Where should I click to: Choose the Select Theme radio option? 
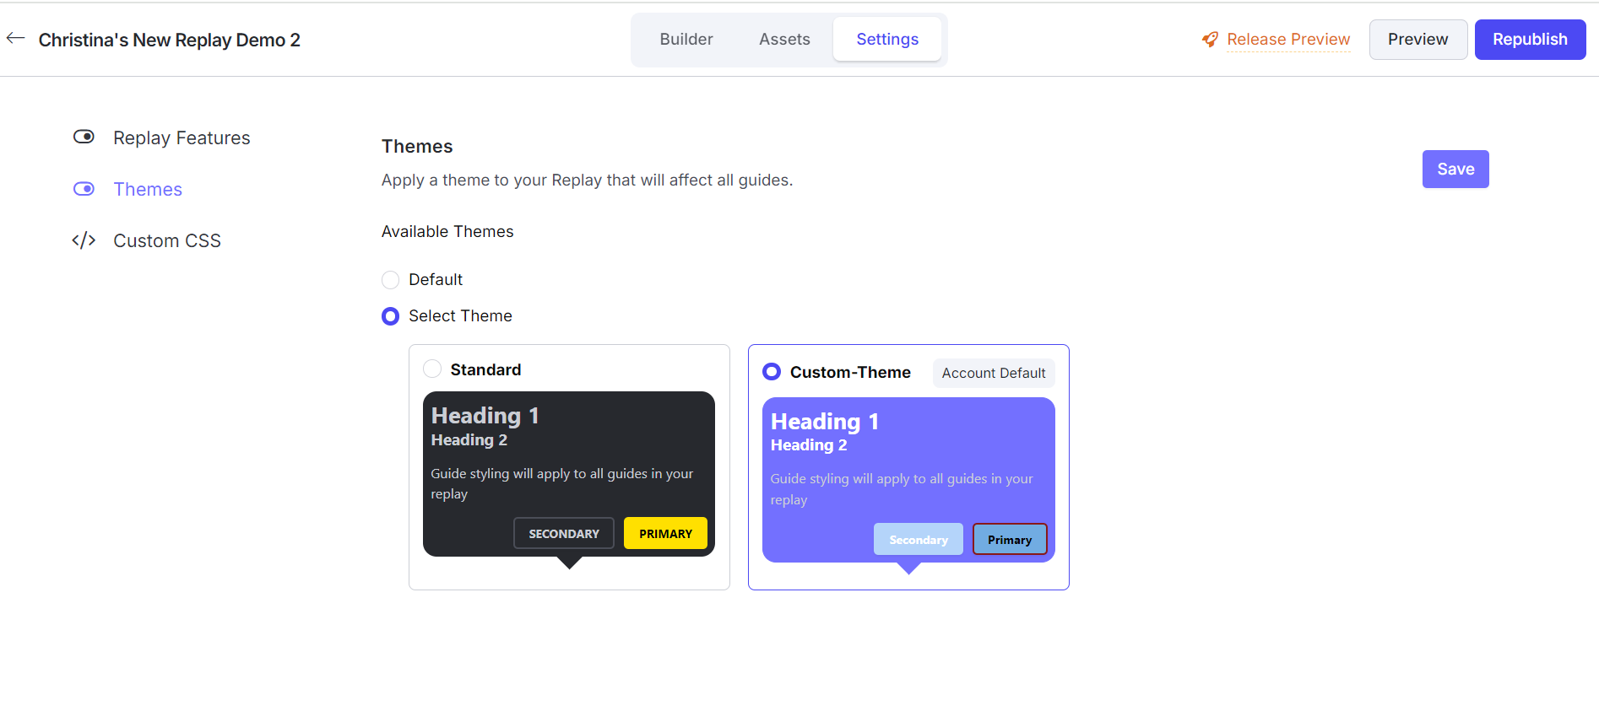(390, 316)
